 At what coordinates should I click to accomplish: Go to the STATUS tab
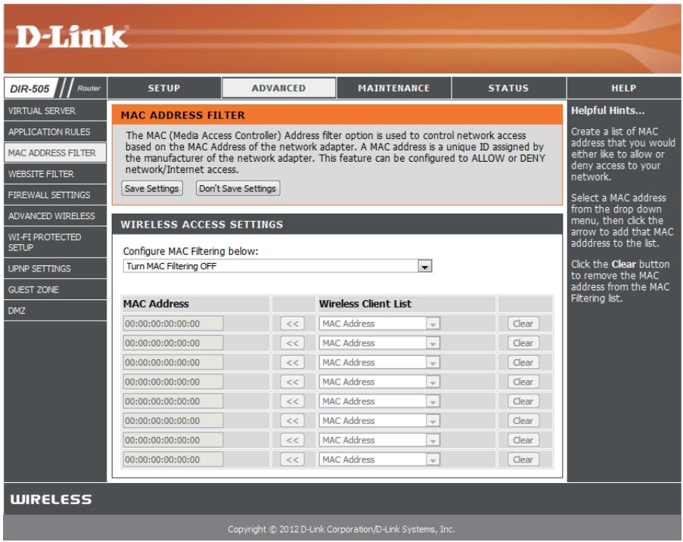click(x=508, y=88)
